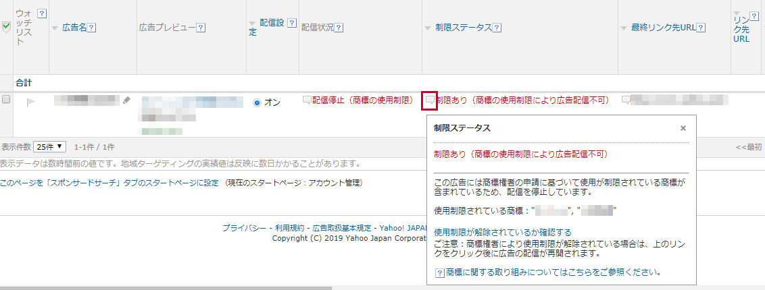Click the help icon beside 配信状況 header
This screenshot has width=765, height=290.
click(x=339, y=28)
